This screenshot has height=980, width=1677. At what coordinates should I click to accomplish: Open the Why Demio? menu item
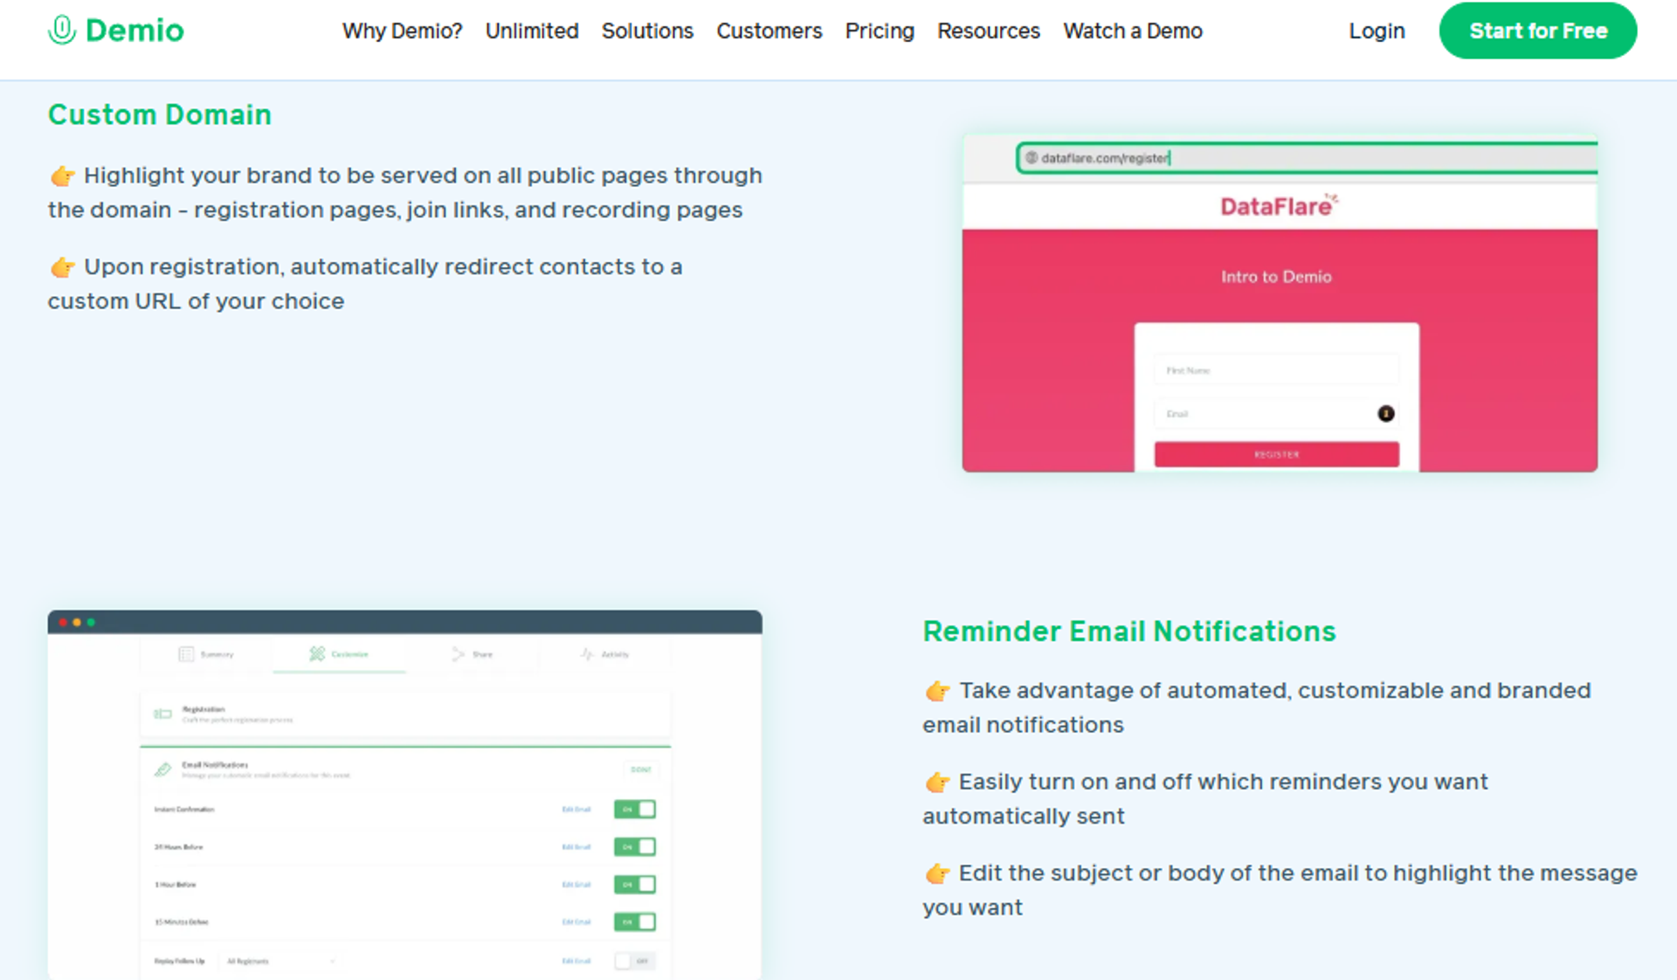[402, 31]
